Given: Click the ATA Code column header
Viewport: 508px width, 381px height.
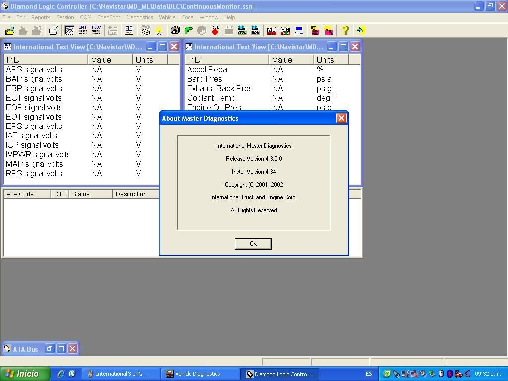Looking at the screenshot, I should pos(27,194).
